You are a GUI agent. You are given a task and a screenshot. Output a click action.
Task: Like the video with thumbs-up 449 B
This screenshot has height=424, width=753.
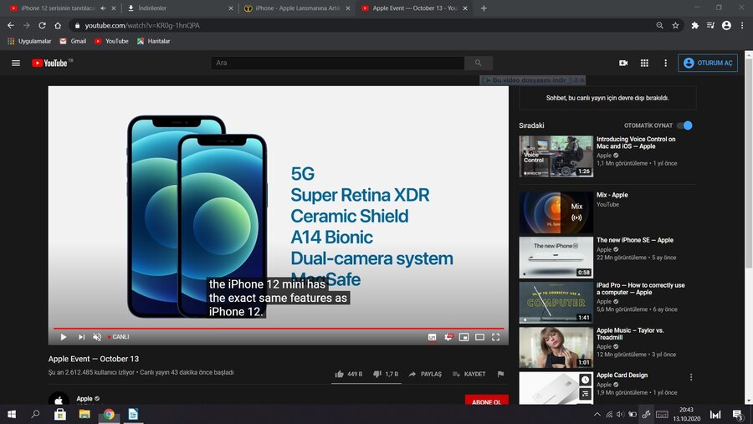click(349, 374)
